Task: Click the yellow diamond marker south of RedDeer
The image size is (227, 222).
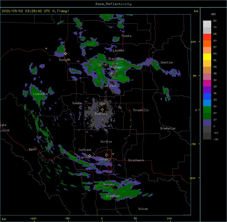Action: 112,74
